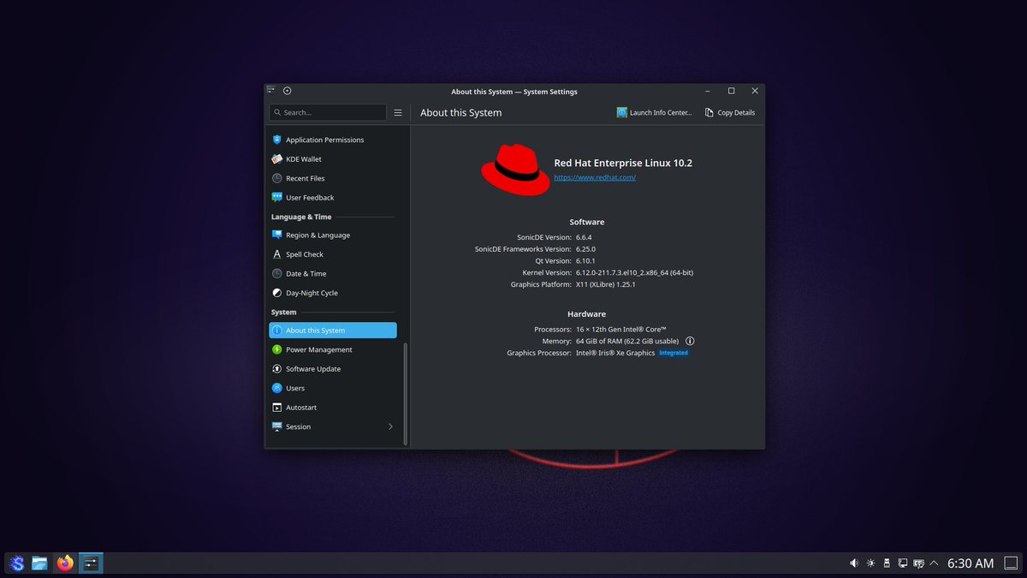Open User Feedback settings
Viewport: 1027px width, 578px height.
[332, 198]
